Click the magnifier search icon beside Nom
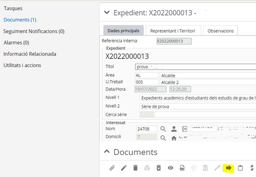The height and width of the screenshot is (177, 256). coord(163,129)
